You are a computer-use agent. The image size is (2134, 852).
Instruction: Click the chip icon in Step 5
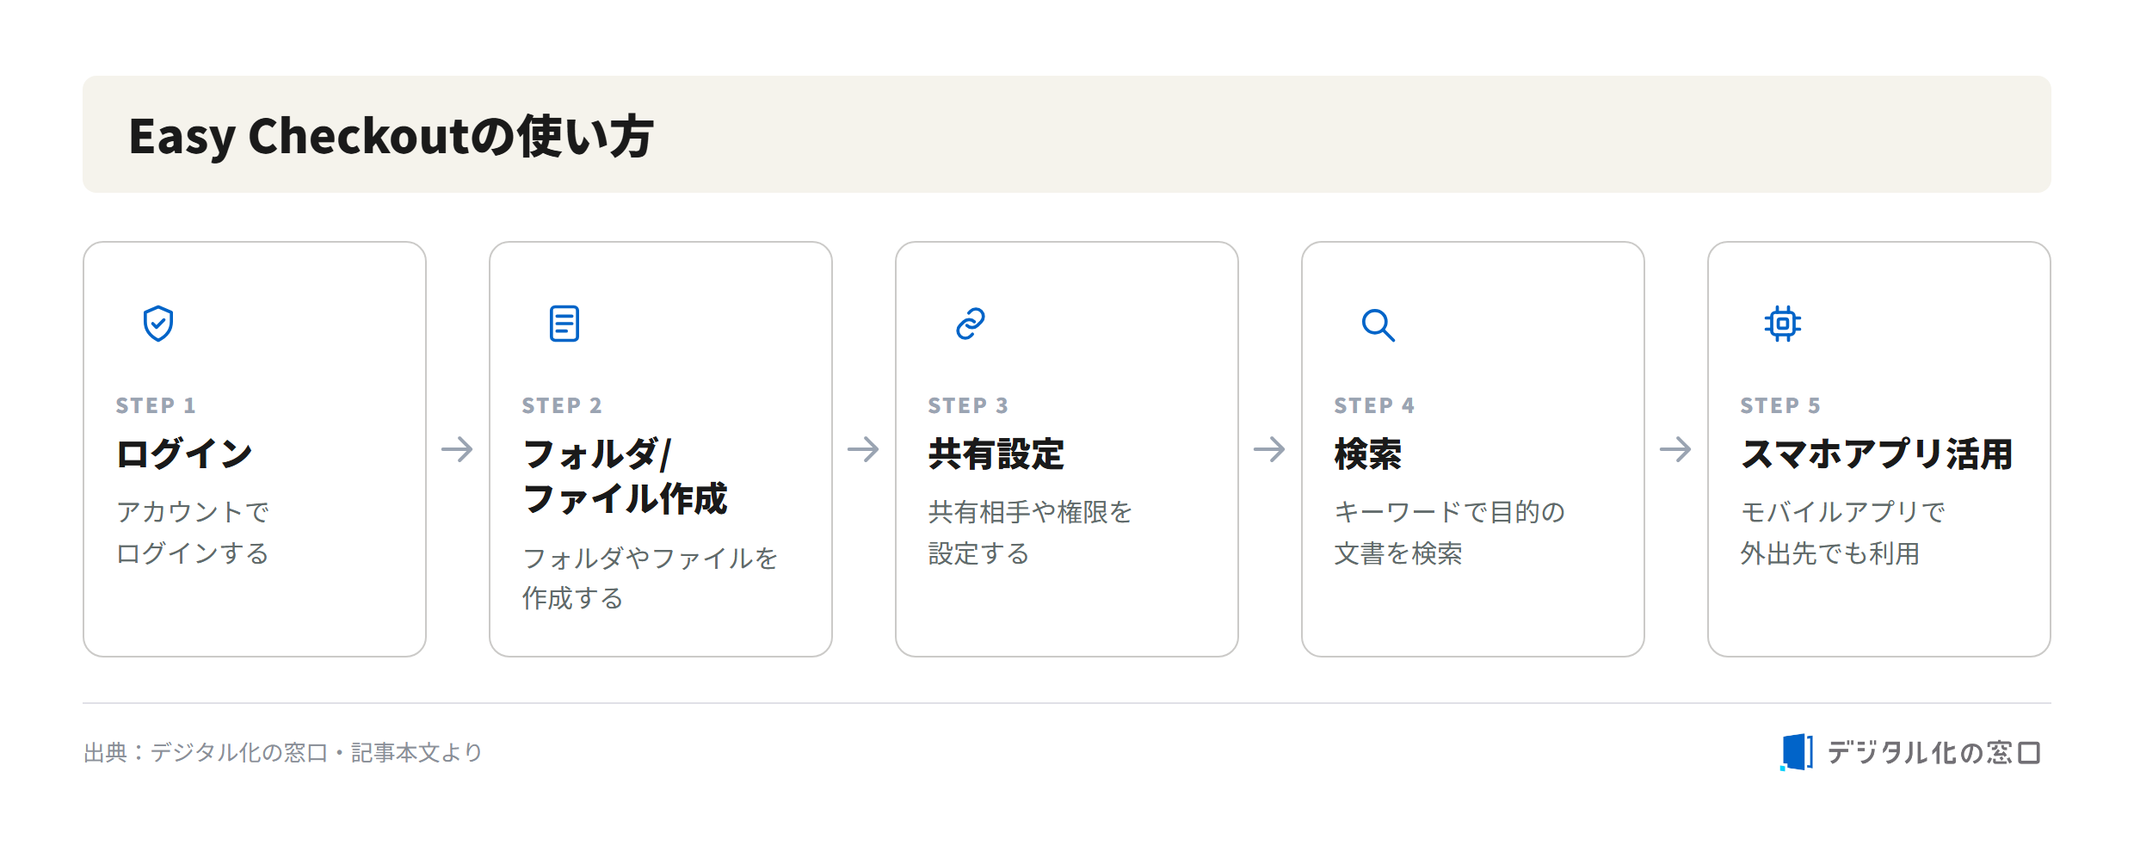click(1783, 324)
